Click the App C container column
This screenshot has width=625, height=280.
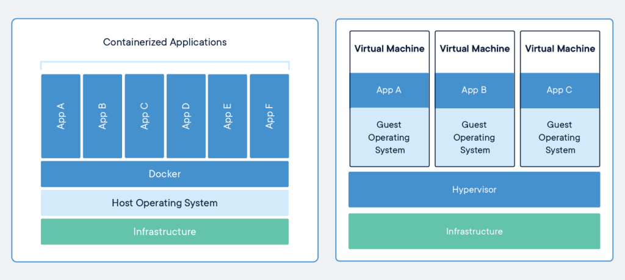pyautogui.click(x=144, y=116)
